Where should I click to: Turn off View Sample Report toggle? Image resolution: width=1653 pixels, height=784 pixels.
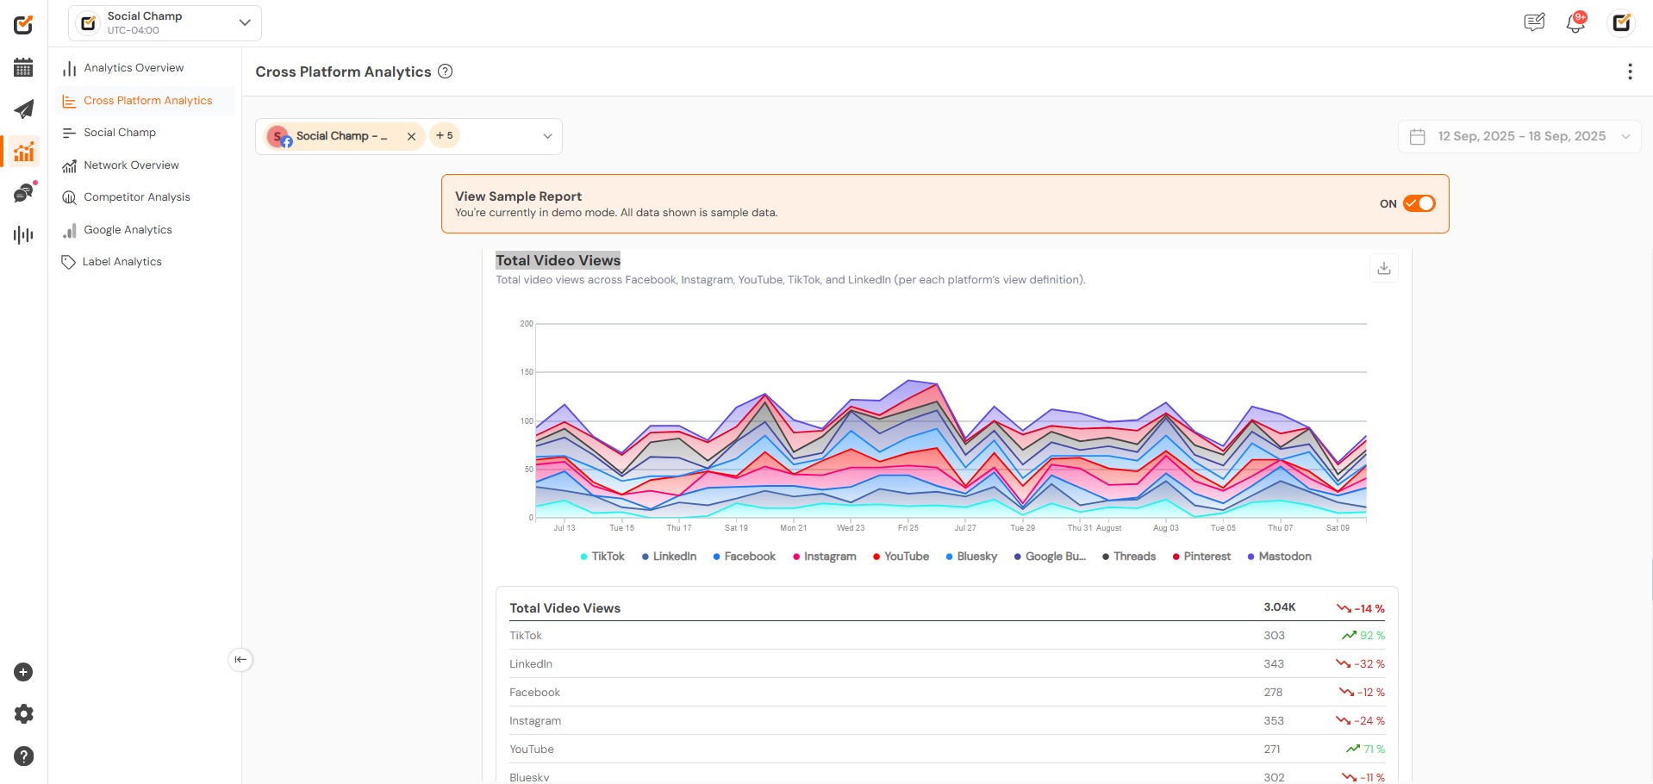click(x=1419, y=203)
